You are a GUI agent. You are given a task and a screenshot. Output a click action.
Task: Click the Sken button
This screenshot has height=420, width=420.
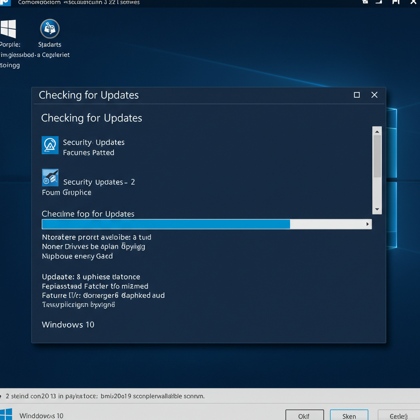click(x=349, y=415)
